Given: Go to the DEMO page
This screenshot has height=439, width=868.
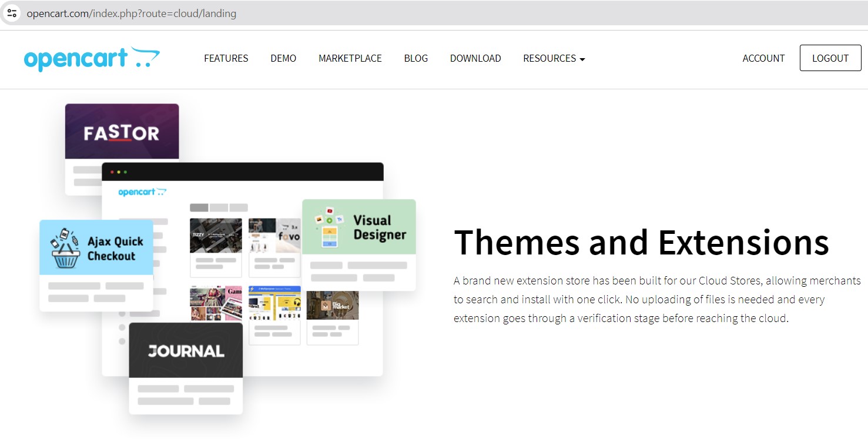Looking at the screenshot, I should 283,58.
